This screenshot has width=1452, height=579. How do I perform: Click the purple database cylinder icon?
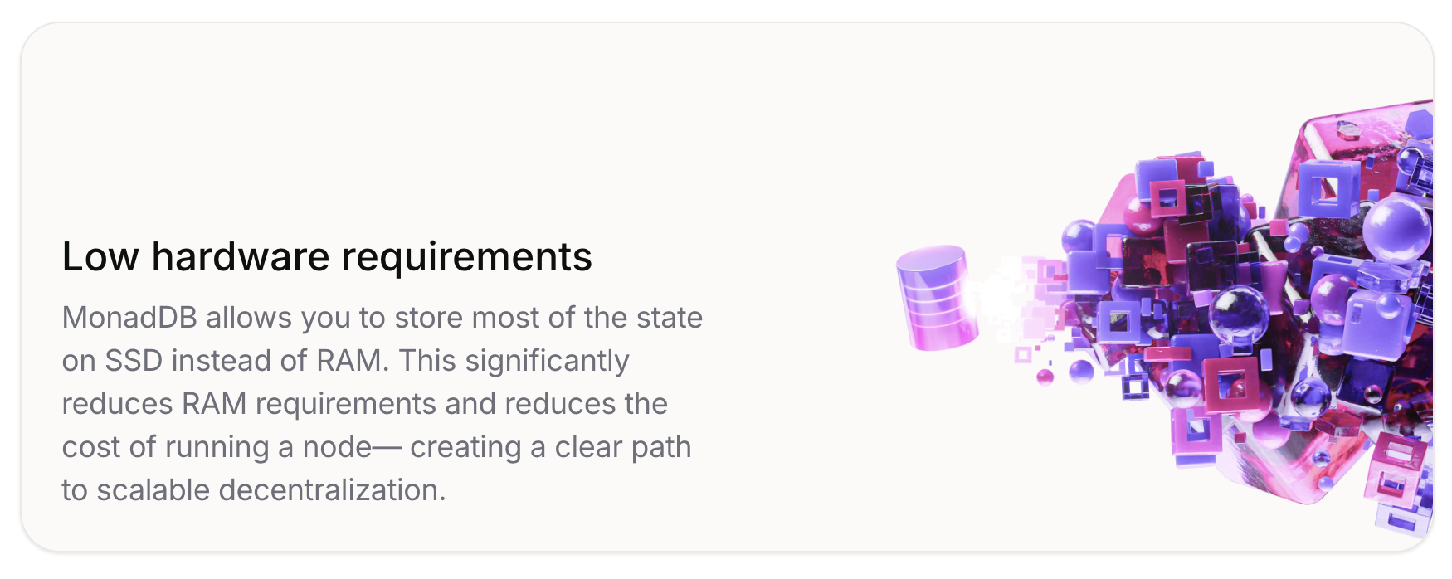935,297
